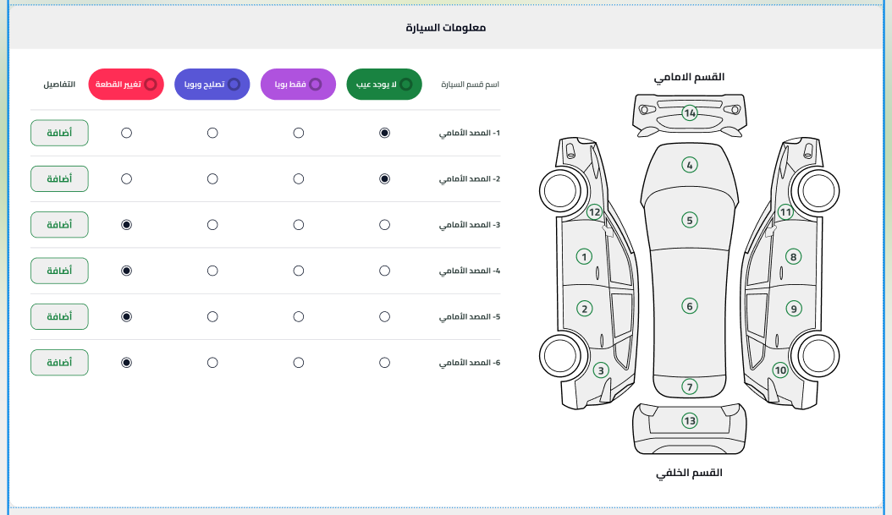Click the red 'تغيير القطعة' legend badge
Screen dimensions: 892x515
tap(126, 85)
